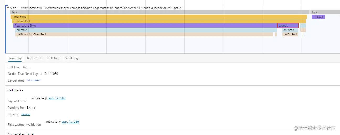Click the Self Time value 62 µs
This screenshot has width=340, height=135.
click(x=27, y=67)
